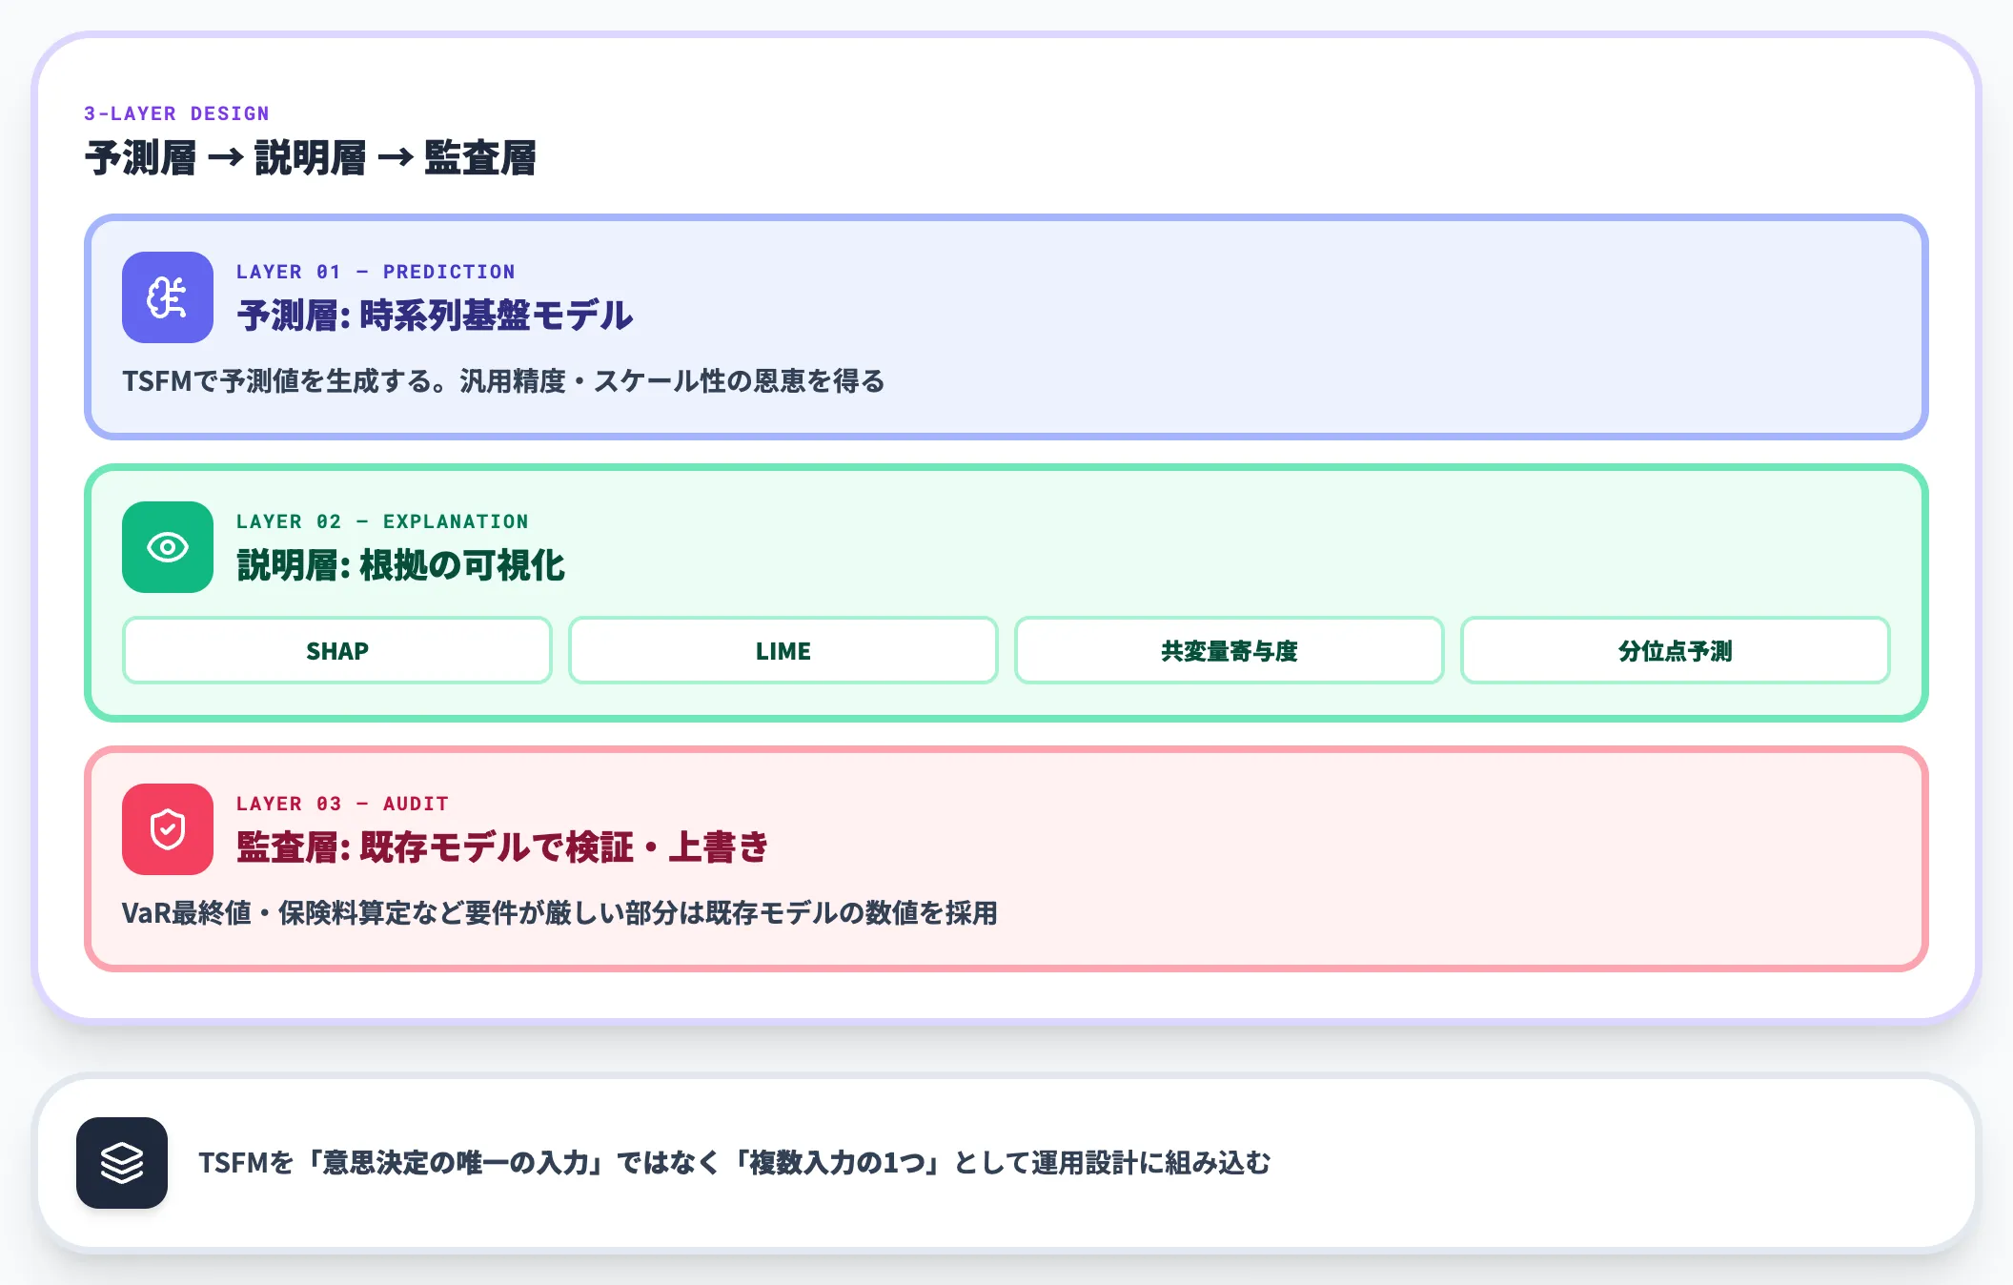Select the 共変量寄与度 chip

pyautogui.click(x=1230, y=650)
